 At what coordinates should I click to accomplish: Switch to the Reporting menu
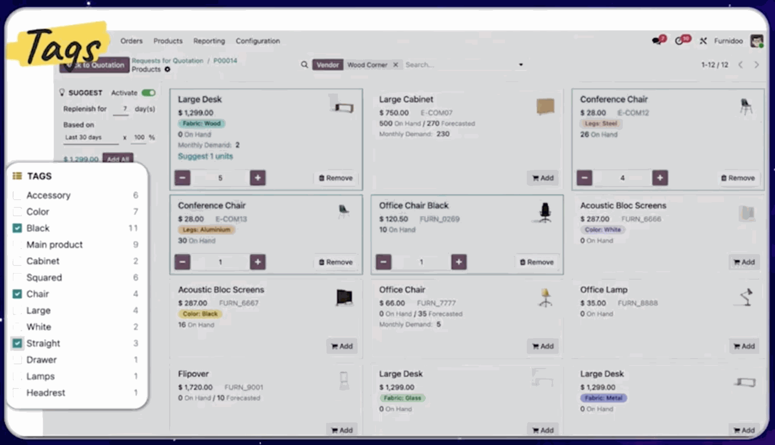pos(209,41)
